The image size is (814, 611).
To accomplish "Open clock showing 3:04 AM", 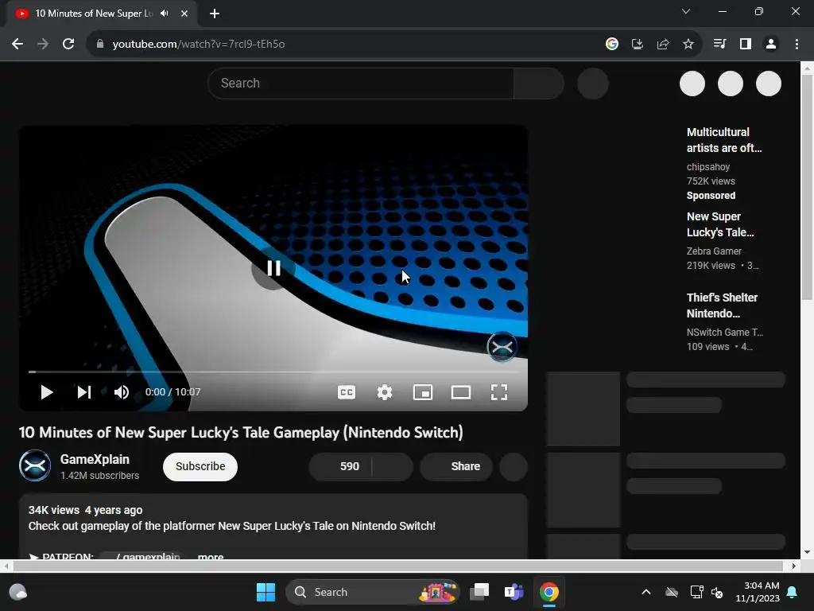I will click(758, 592).
